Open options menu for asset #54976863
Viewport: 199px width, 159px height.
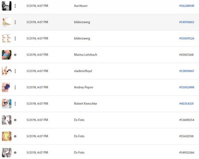pyautogui.click(x=15, y=22)
